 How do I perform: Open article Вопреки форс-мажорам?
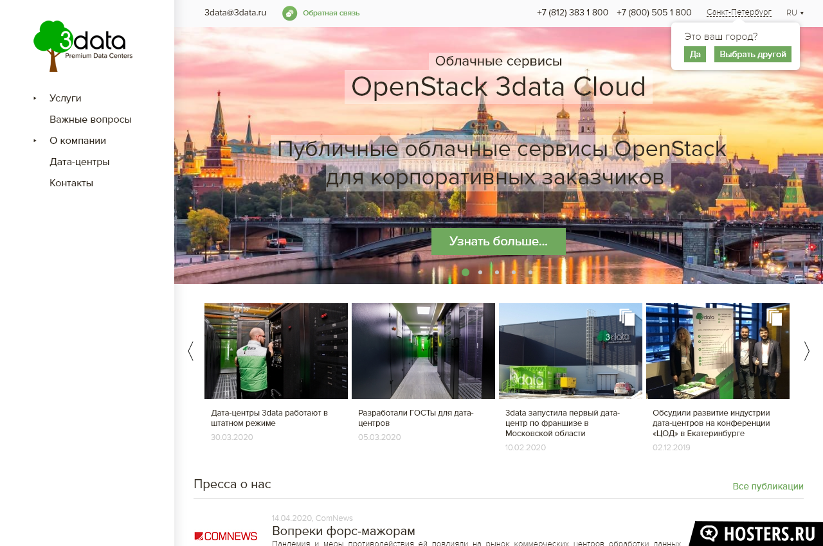343,531
